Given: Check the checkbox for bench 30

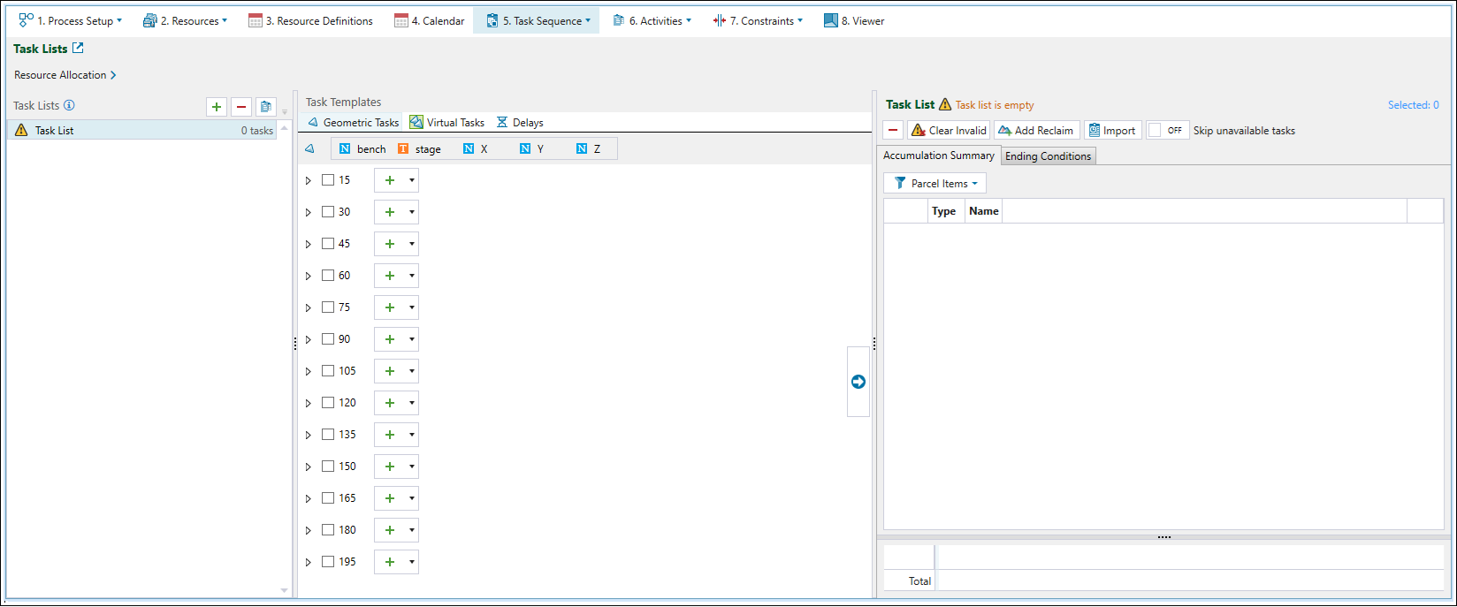Looking at the screenshot, I should (x=328, y=212).
